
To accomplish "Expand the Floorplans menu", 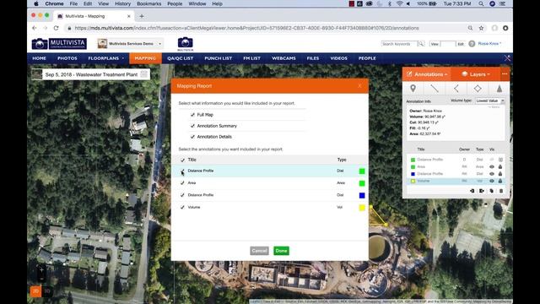I will (x=105, y=58).
